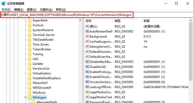Select the WbemPerf folder icon
The image size is (193, 103).
click(29, 83)
